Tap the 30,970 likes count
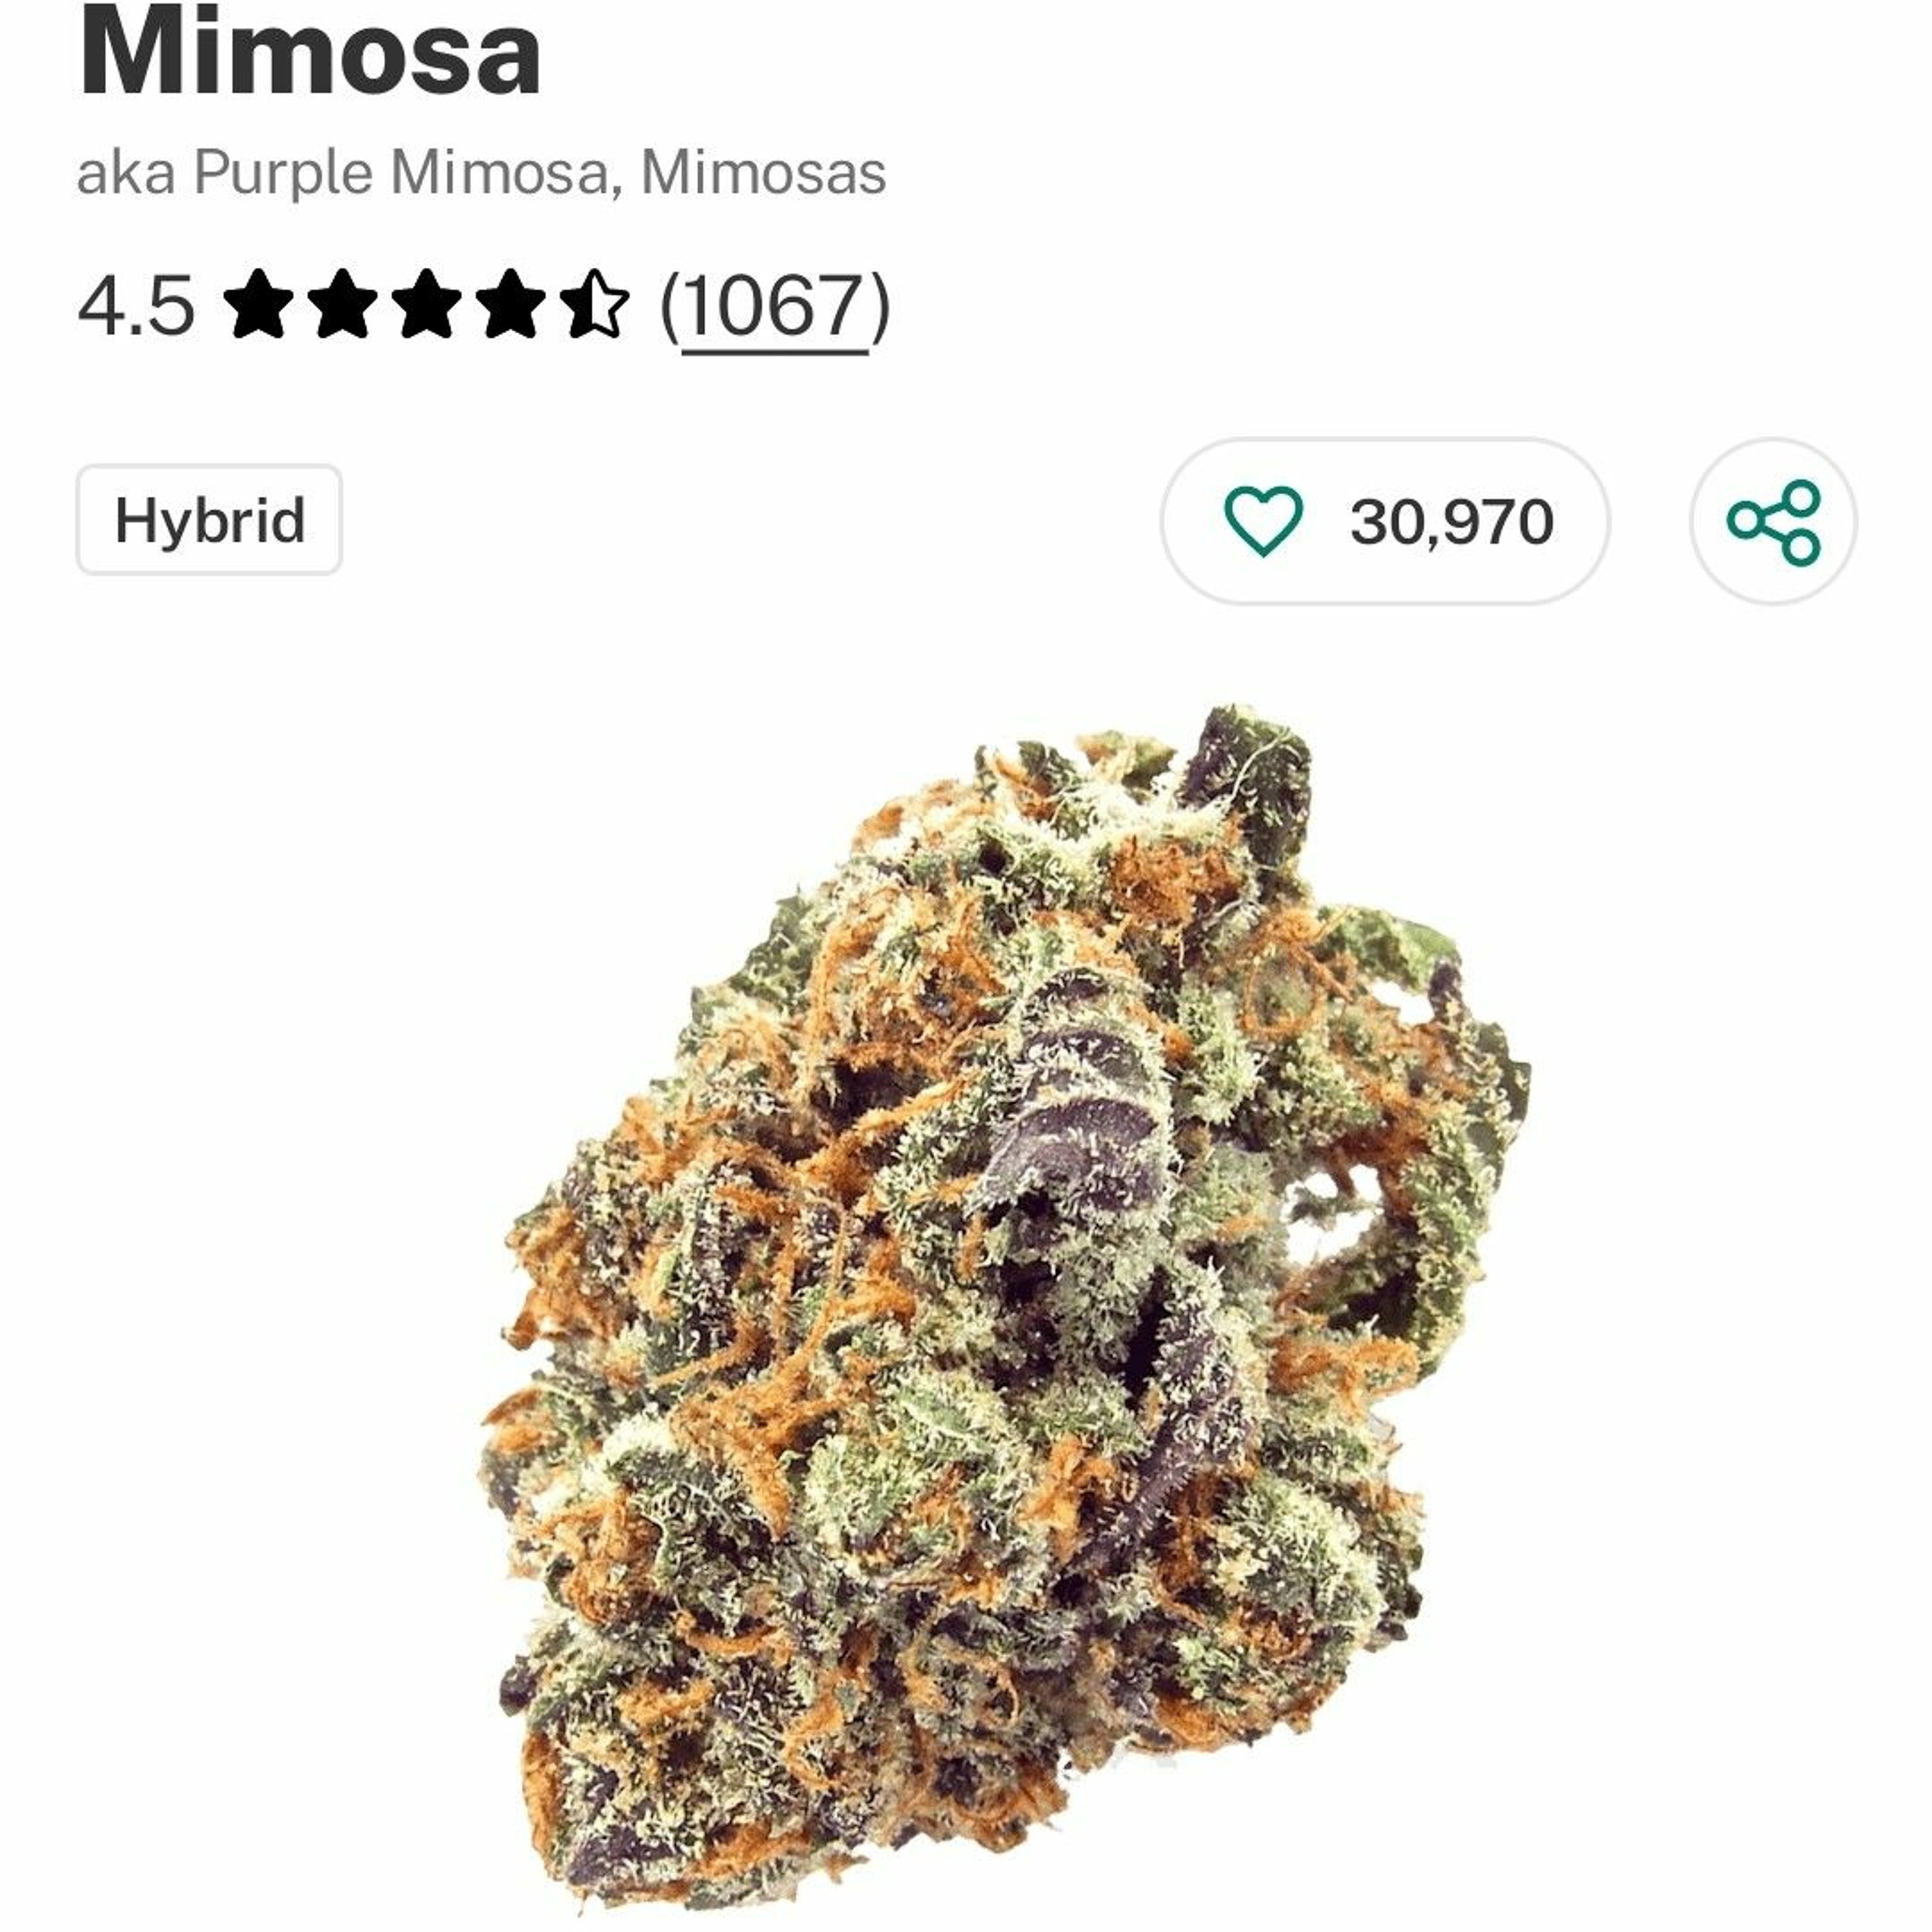Viewport: 1932px width, 1932px height. point(1452,522)
